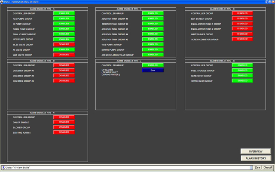Image resolution: width=275 pixels, height=172 pixels.
Task: Enable Grit Washer Group alarms
Action: click(242, 34)
